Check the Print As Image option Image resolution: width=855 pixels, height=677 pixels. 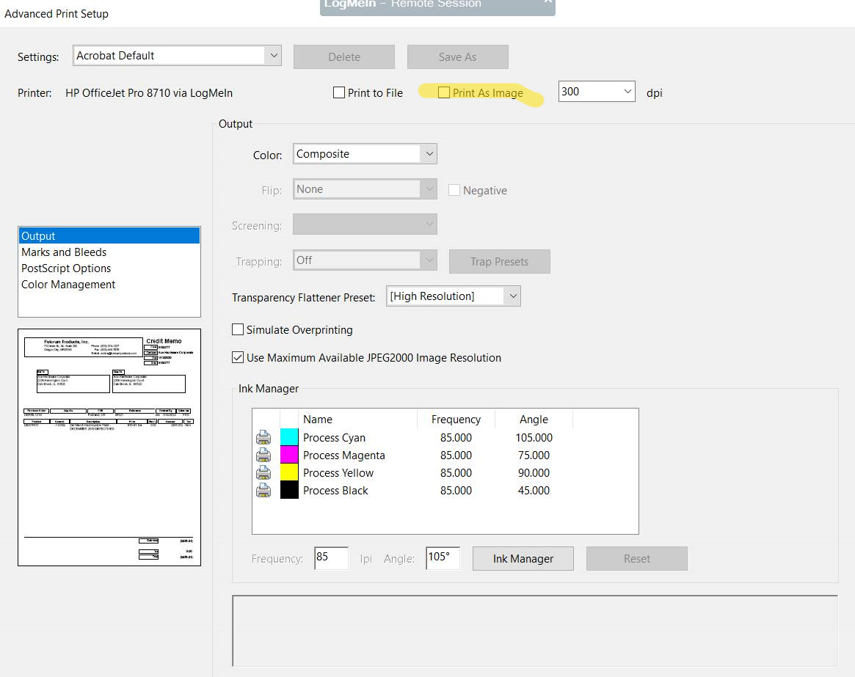[444, 92]
